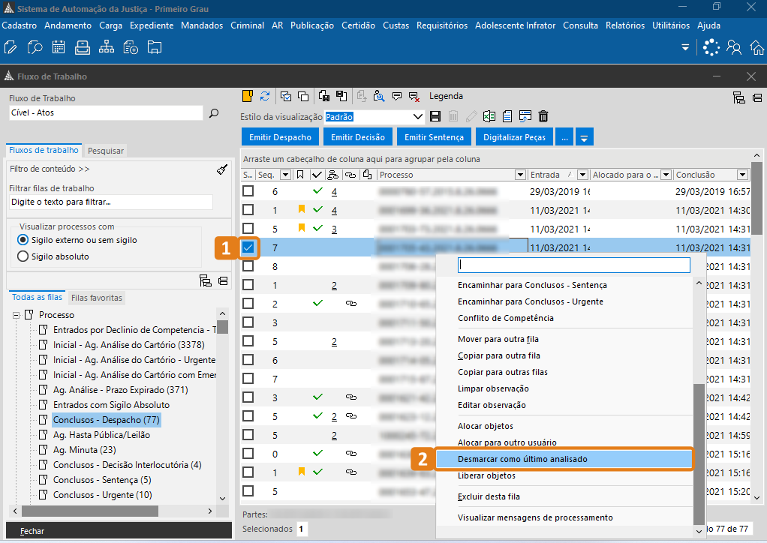Open the Conclusão column filter dropdown

742,175
